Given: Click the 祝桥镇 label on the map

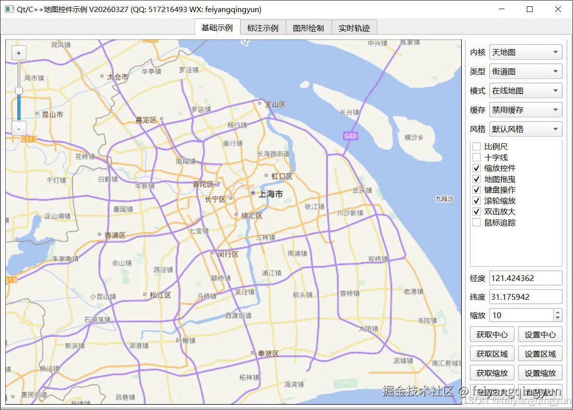Looking at the screenshot, I should 378,259.
